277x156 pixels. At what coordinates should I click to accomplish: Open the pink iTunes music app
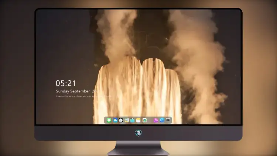tap(155, 120)
